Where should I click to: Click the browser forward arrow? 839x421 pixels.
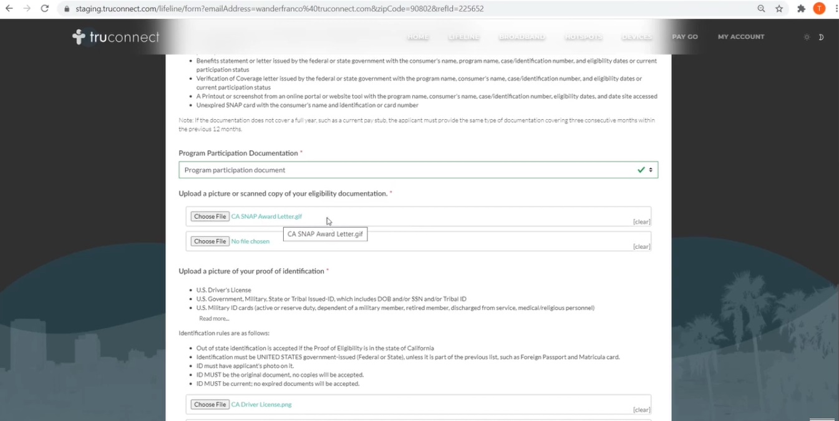[x=27, y=9]
